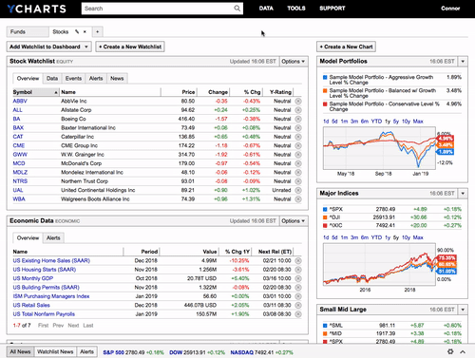
Task: Remove WBA row using circle icon
Action: coord(298,199)
